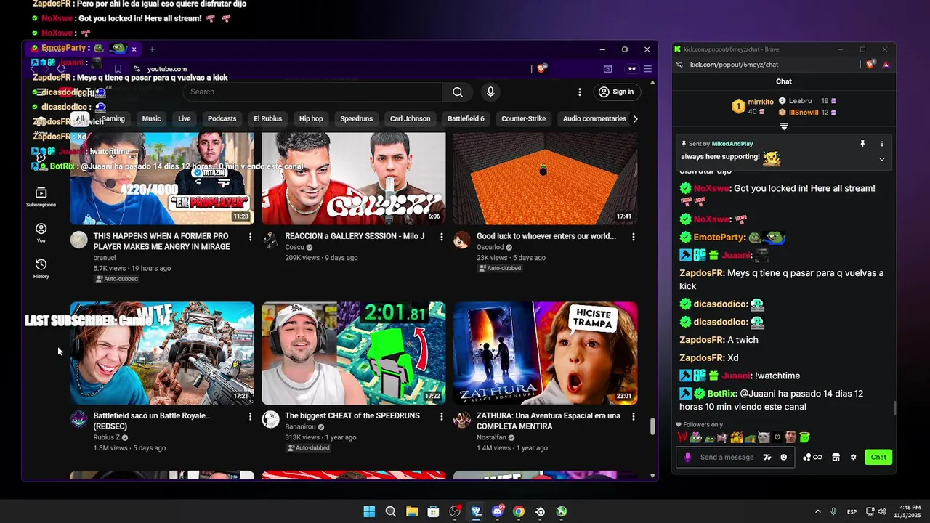Open the Zathura video thumbnail
The height and width of the screenshot is (523, 930).
click(546, 353)
